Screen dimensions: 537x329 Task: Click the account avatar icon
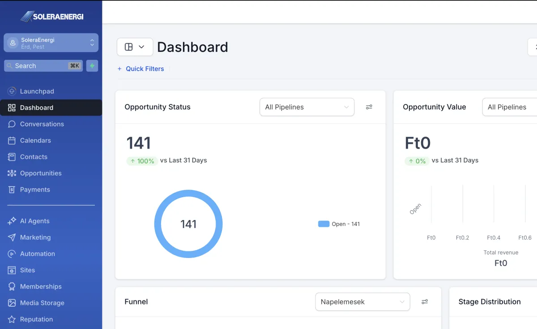[x=13, y=43]
